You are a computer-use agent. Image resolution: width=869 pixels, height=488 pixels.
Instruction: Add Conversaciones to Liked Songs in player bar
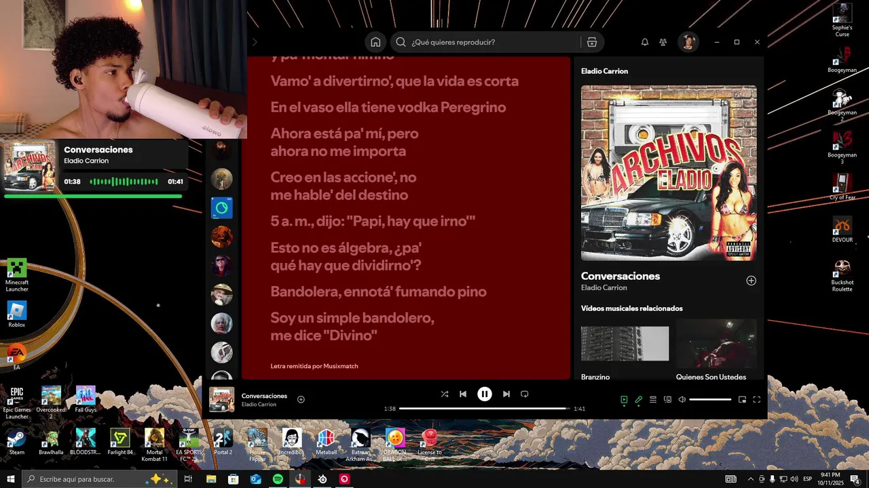301,399
